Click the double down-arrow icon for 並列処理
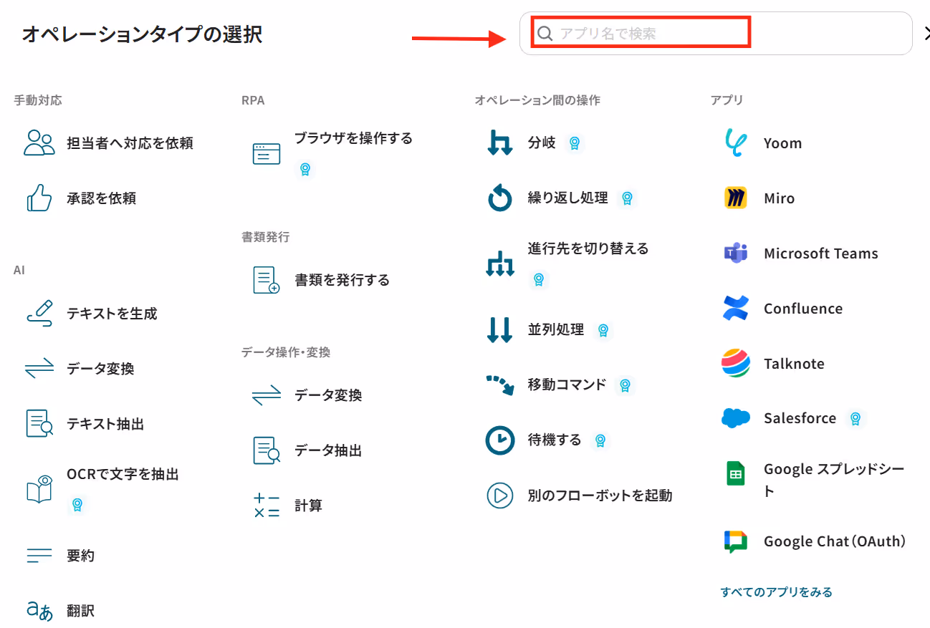 500,330
